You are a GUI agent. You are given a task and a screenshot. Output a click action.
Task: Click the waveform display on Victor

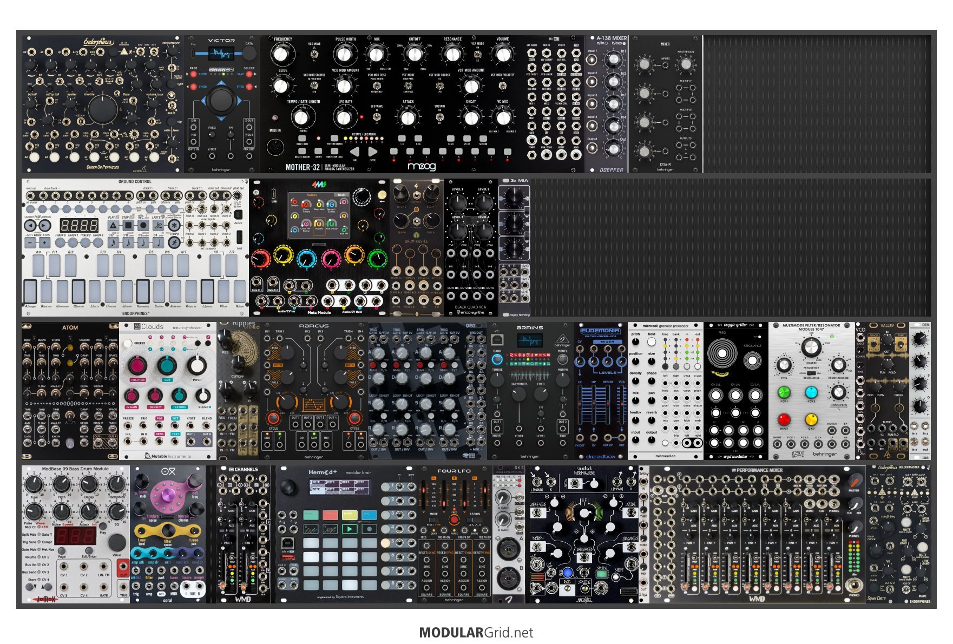pos(222,53)
